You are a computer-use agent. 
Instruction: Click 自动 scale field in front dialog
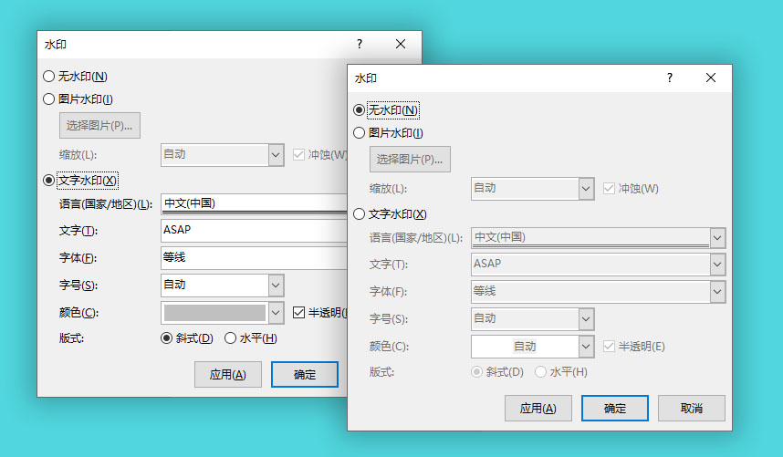525,189
